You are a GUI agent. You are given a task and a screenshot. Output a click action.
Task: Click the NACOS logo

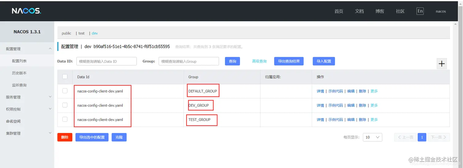coord(26,11)
